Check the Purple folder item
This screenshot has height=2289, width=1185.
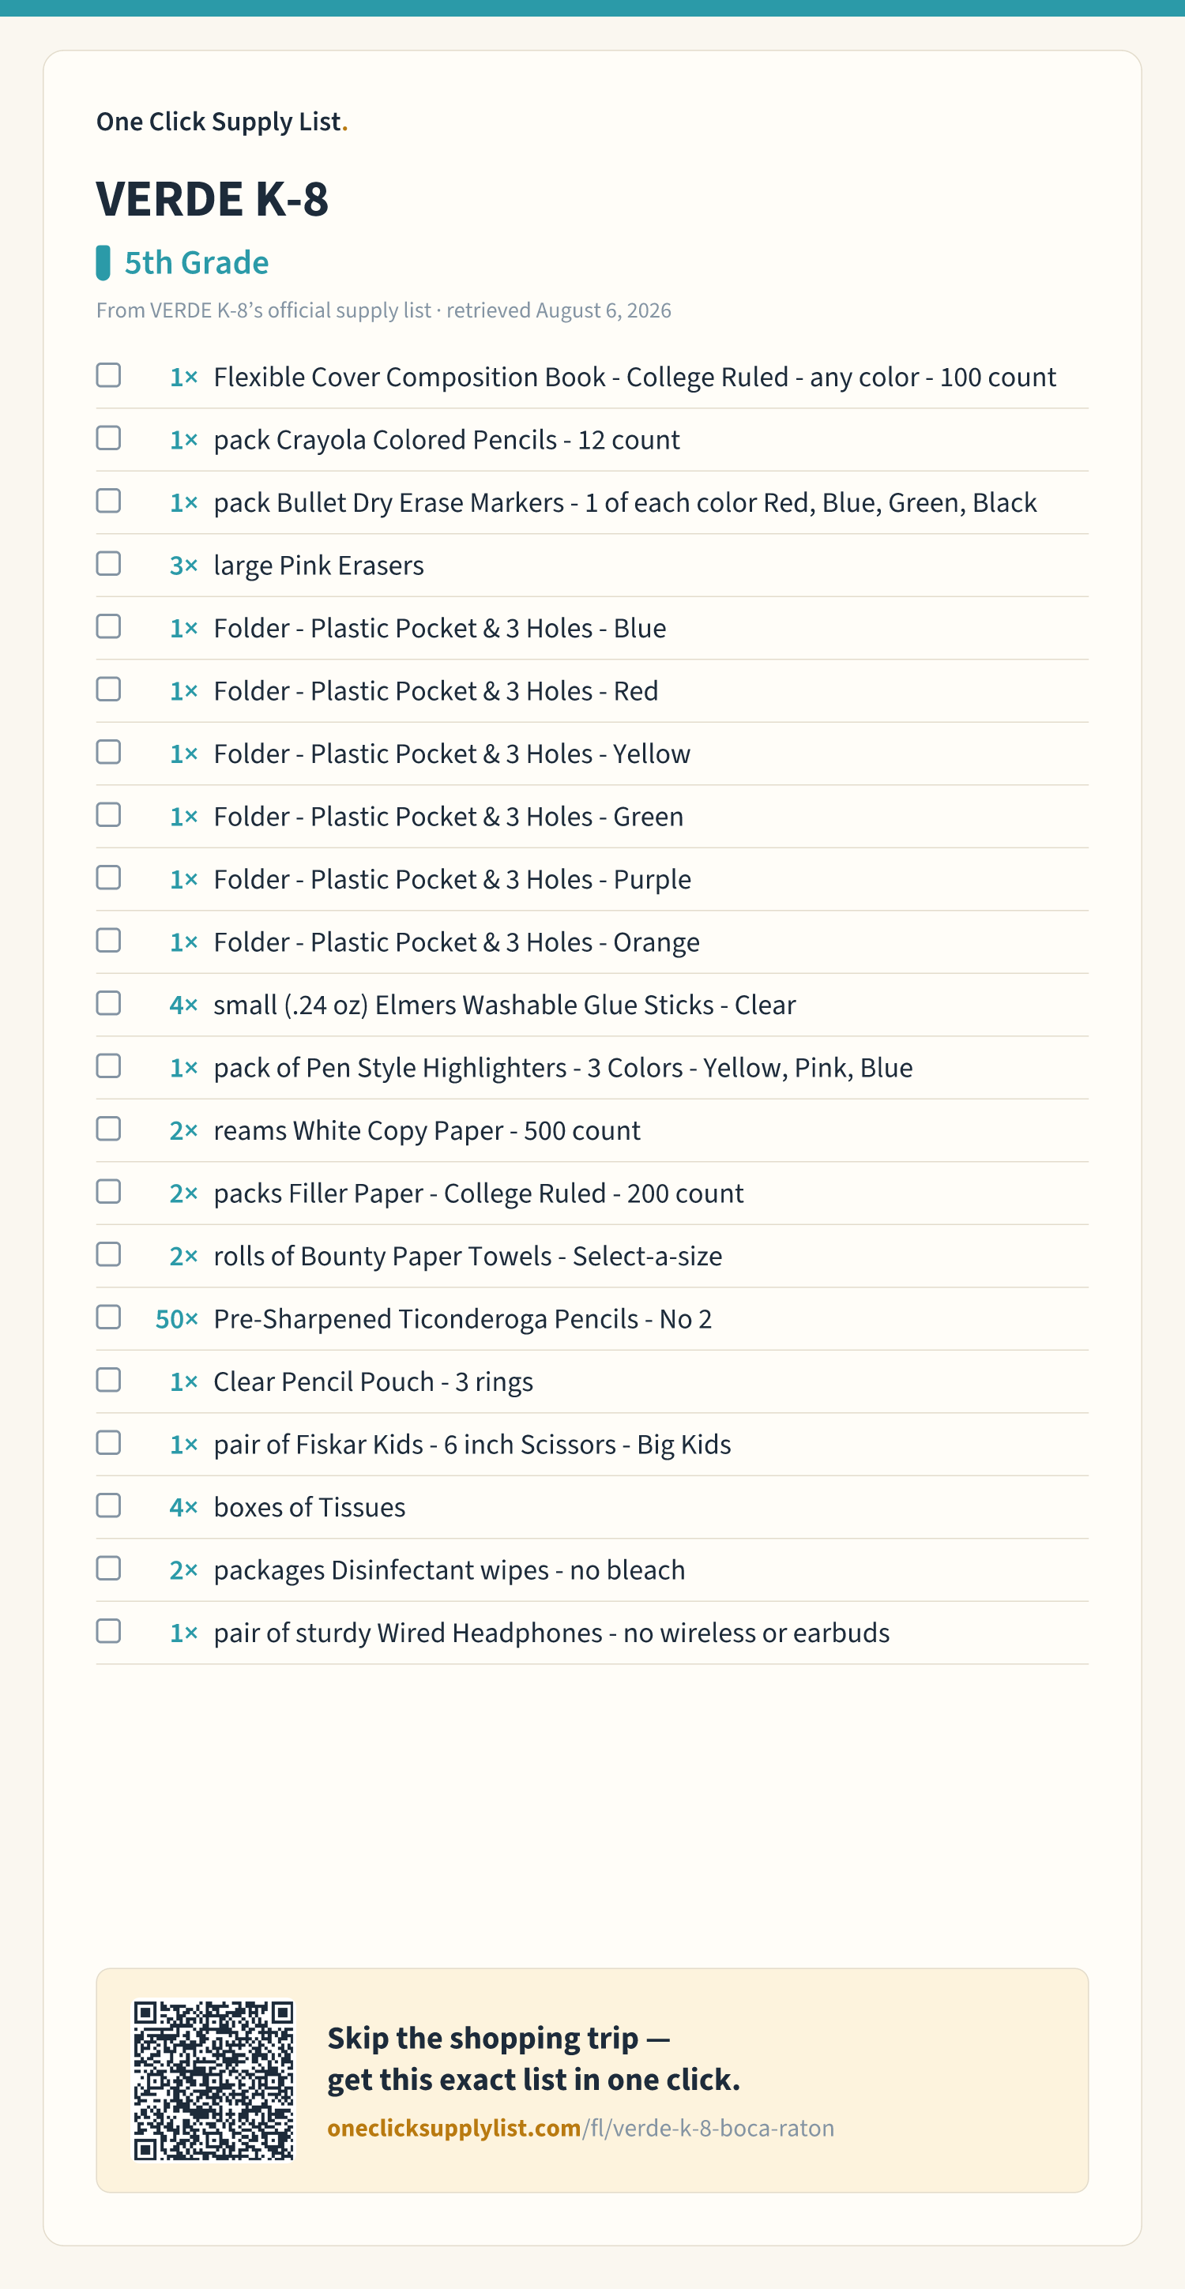click(108, 878)
